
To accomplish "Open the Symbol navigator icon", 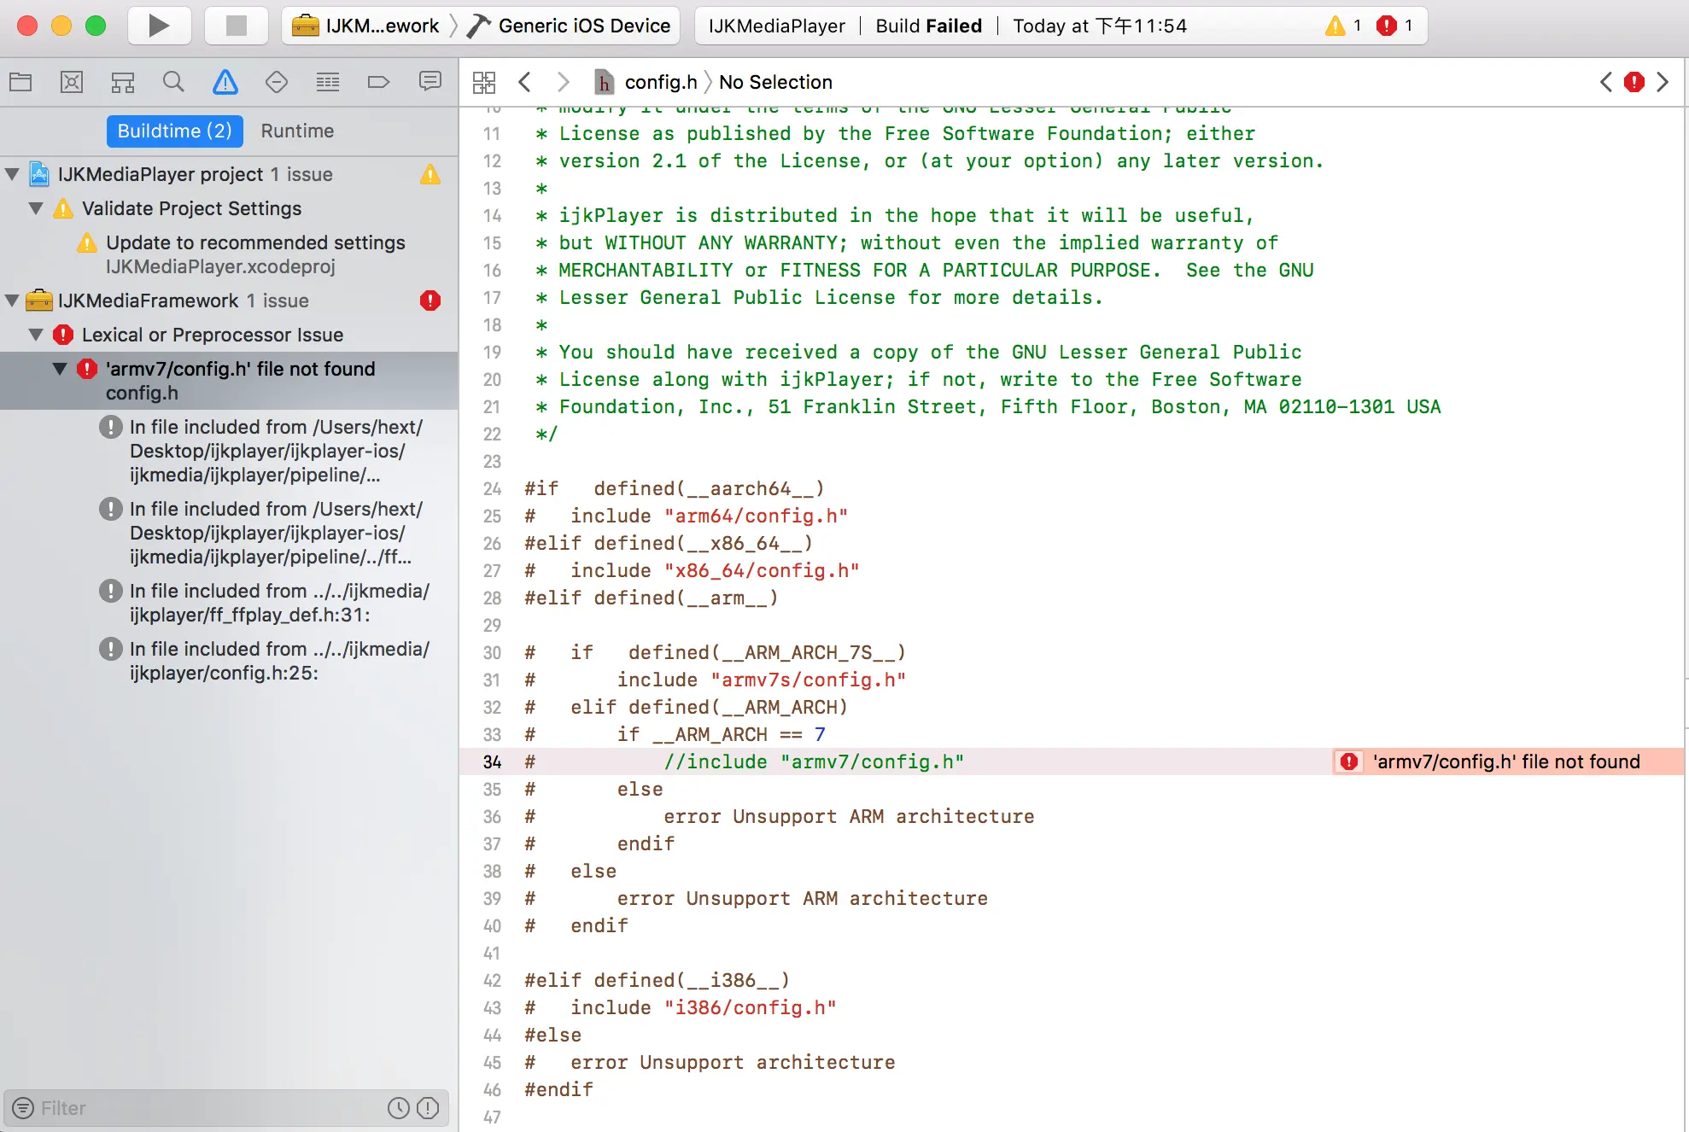I will pos(123,82).
